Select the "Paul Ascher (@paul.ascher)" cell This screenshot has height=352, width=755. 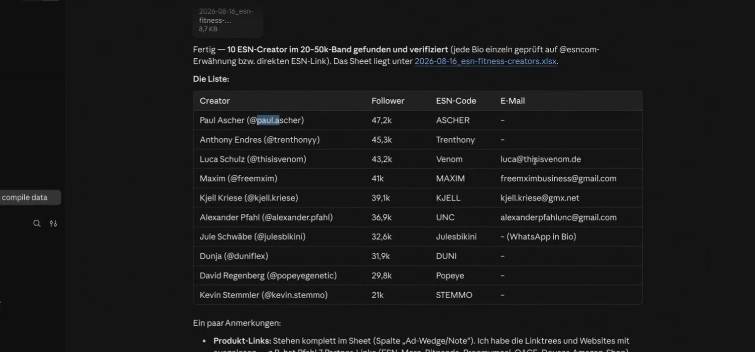pos(252,120)
